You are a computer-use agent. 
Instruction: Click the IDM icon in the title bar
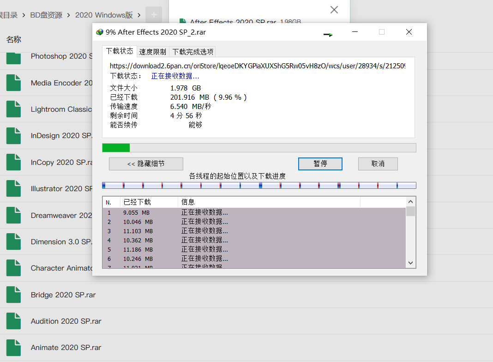click(x=99, y=32)
